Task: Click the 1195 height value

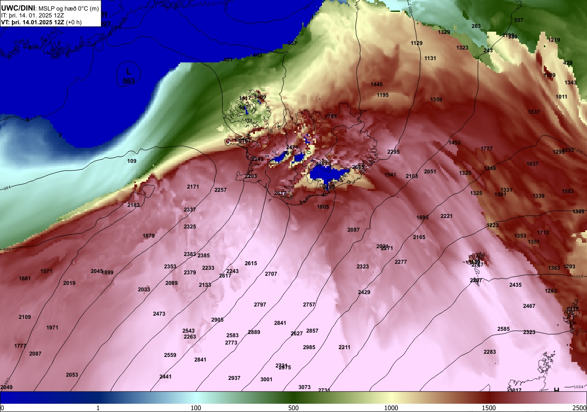Action: click(x=382, y=95)
